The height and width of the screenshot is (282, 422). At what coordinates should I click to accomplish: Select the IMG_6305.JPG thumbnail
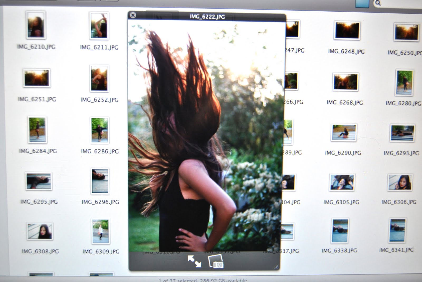pos(342,182)
